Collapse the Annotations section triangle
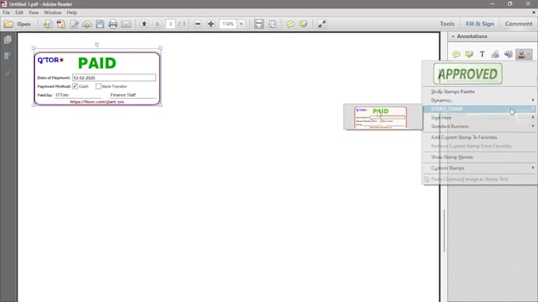 point(453,36)
